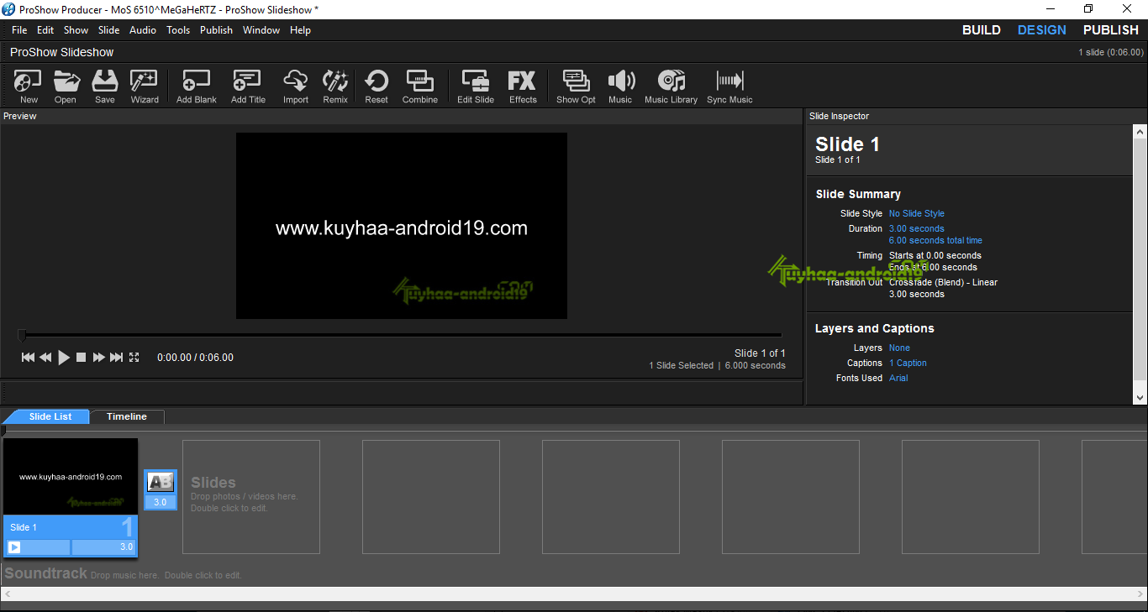1148x612 pixels.
Task: Open the Slide menu
Action: click(109, 30)
